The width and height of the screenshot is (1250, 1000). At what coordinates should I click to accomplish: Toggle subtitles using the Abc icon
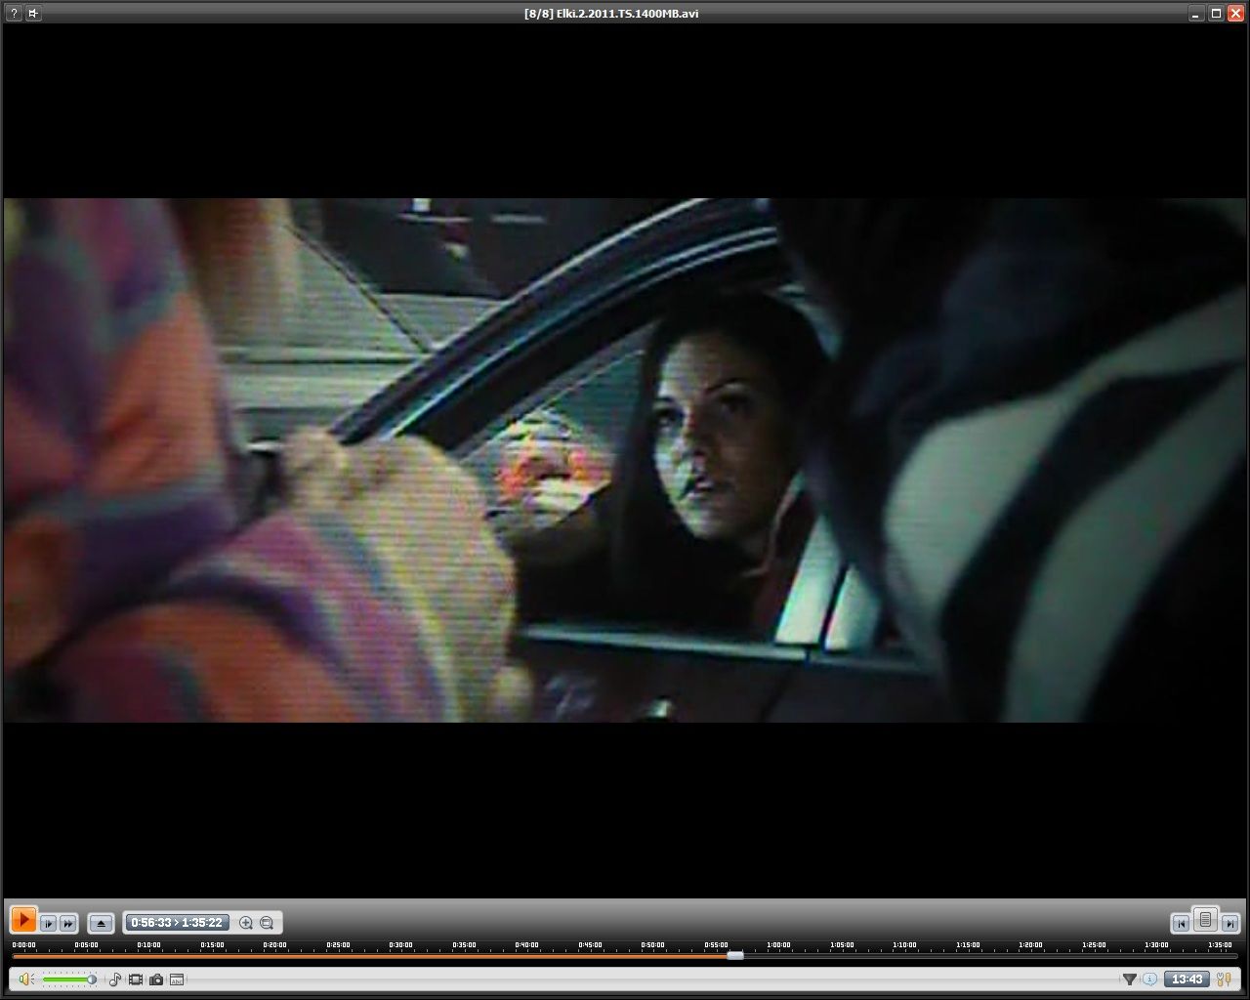pyautogui.click(x=177, y=979)
